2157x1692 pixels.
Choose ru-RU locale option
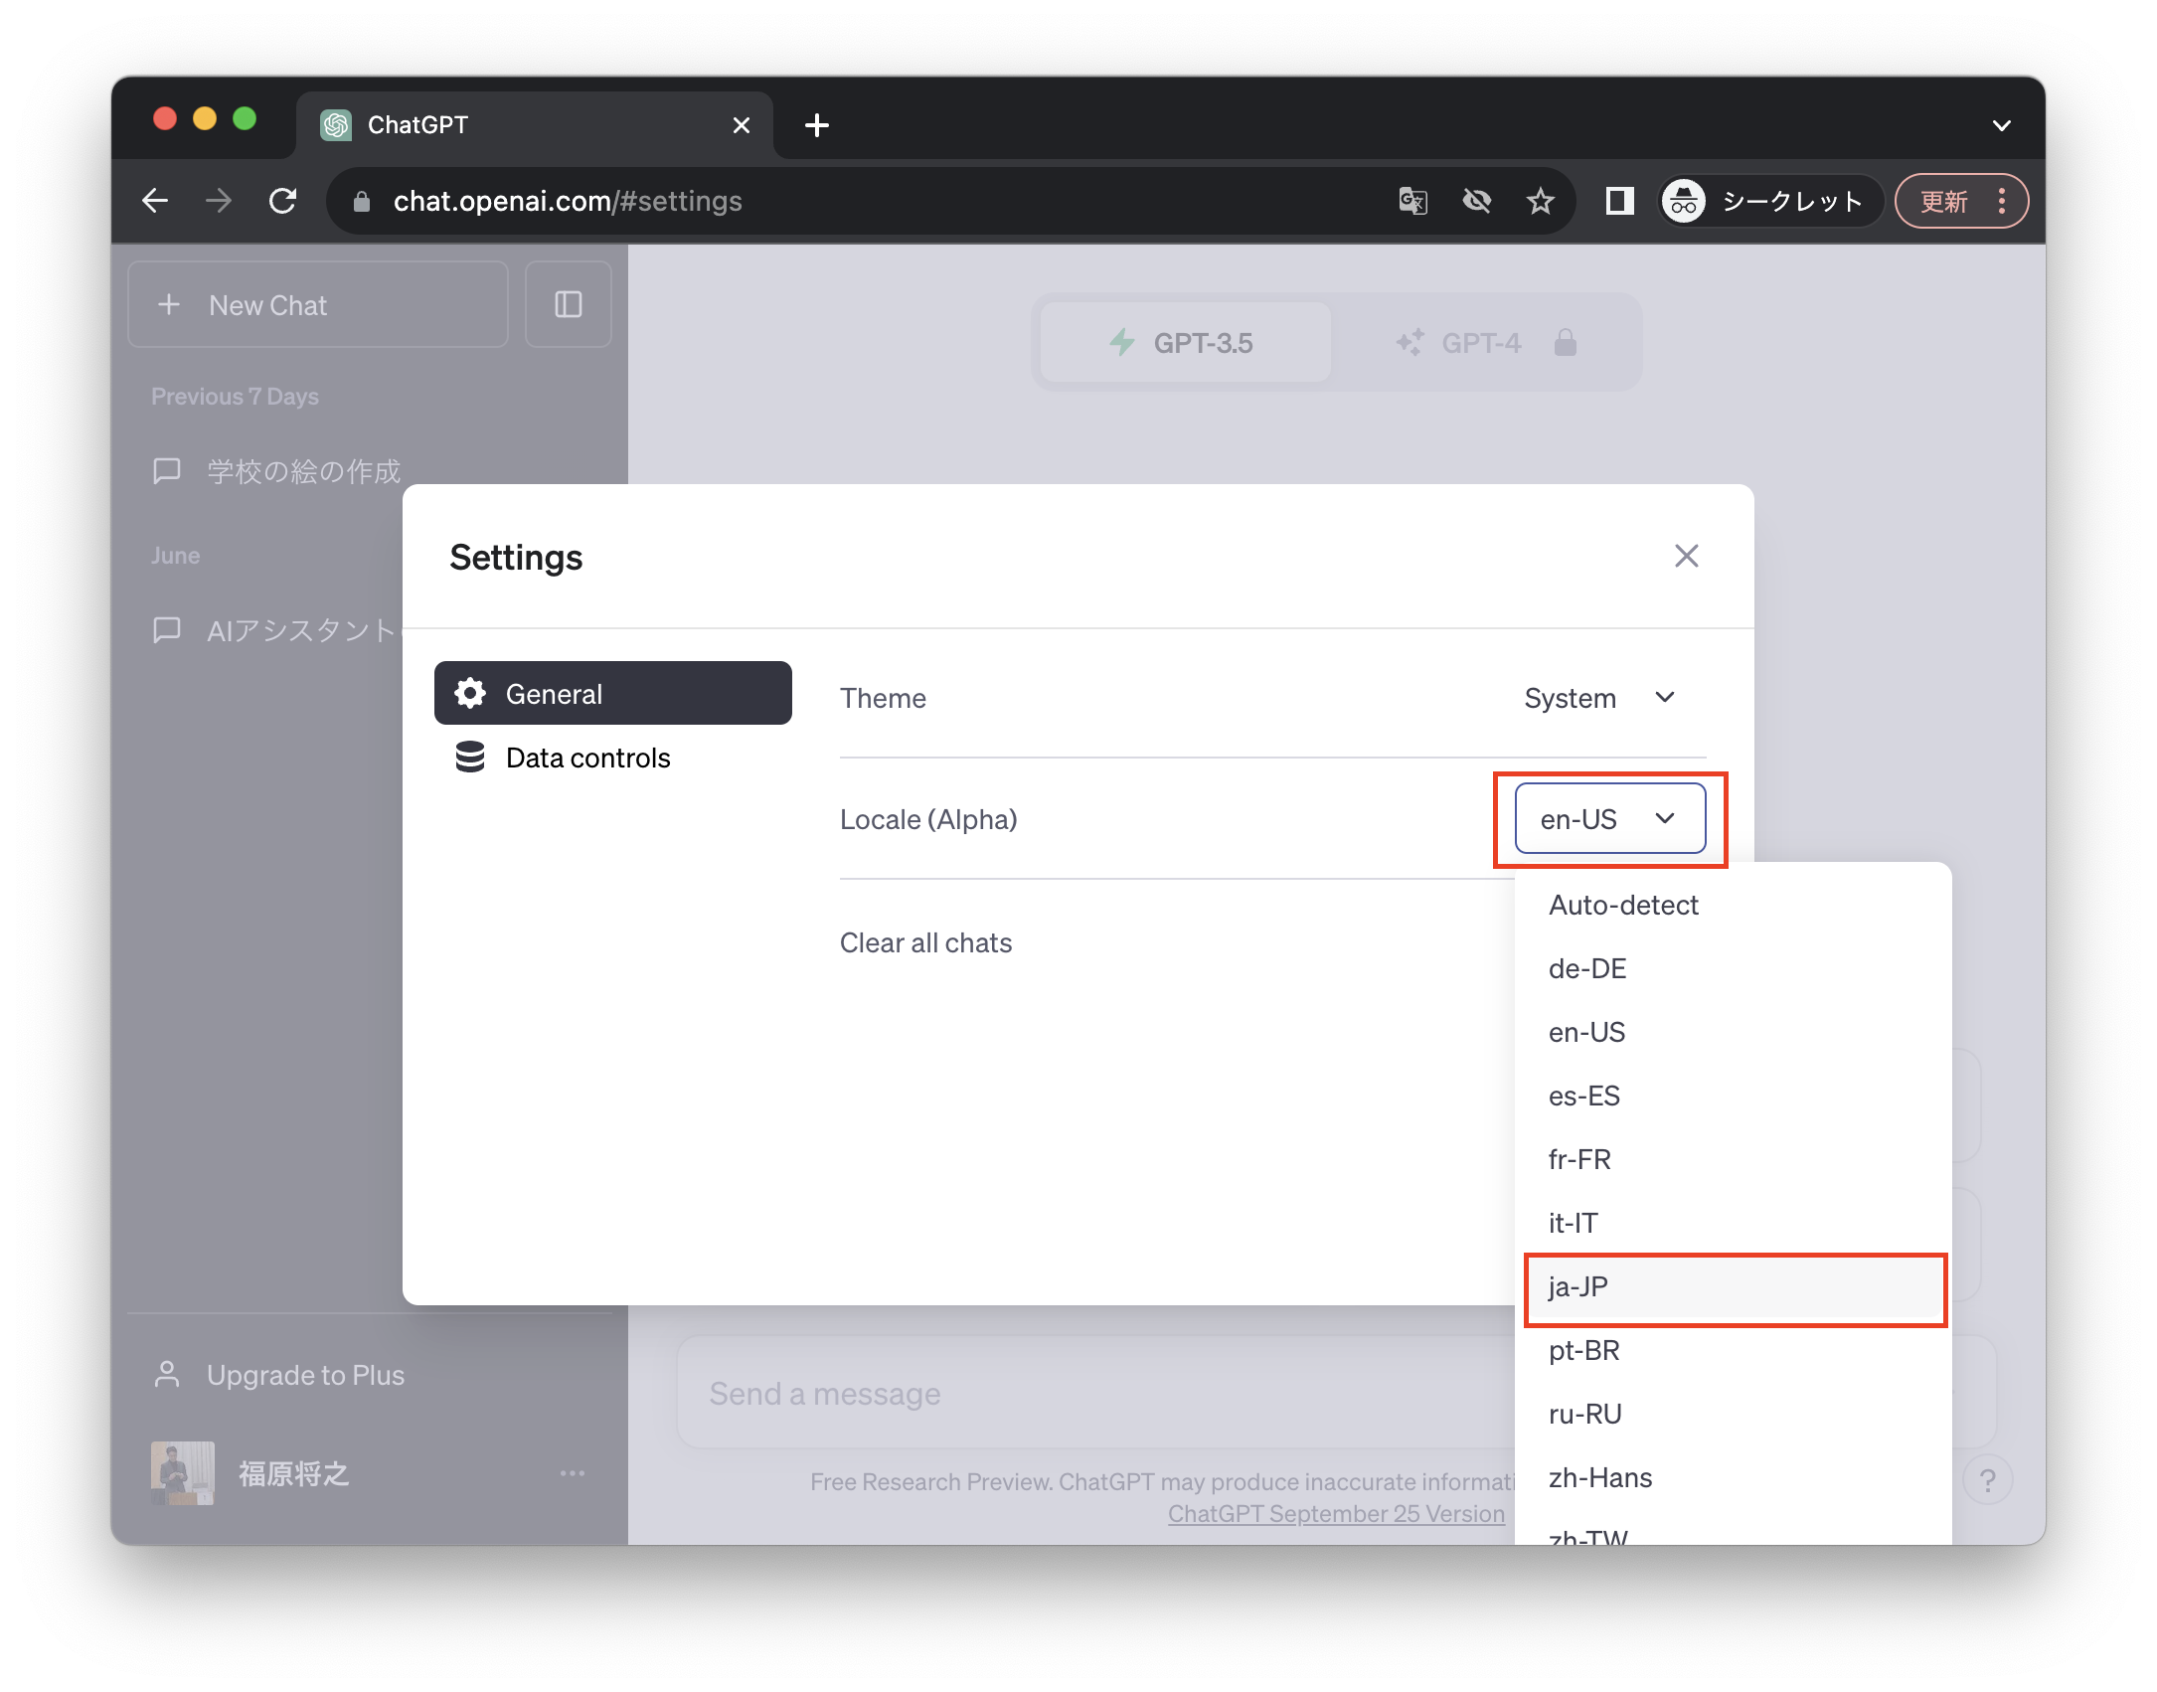[x=1734, y=1414]
